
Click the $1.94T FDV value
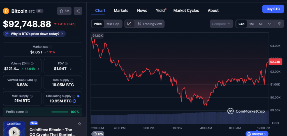click(60, 69)
